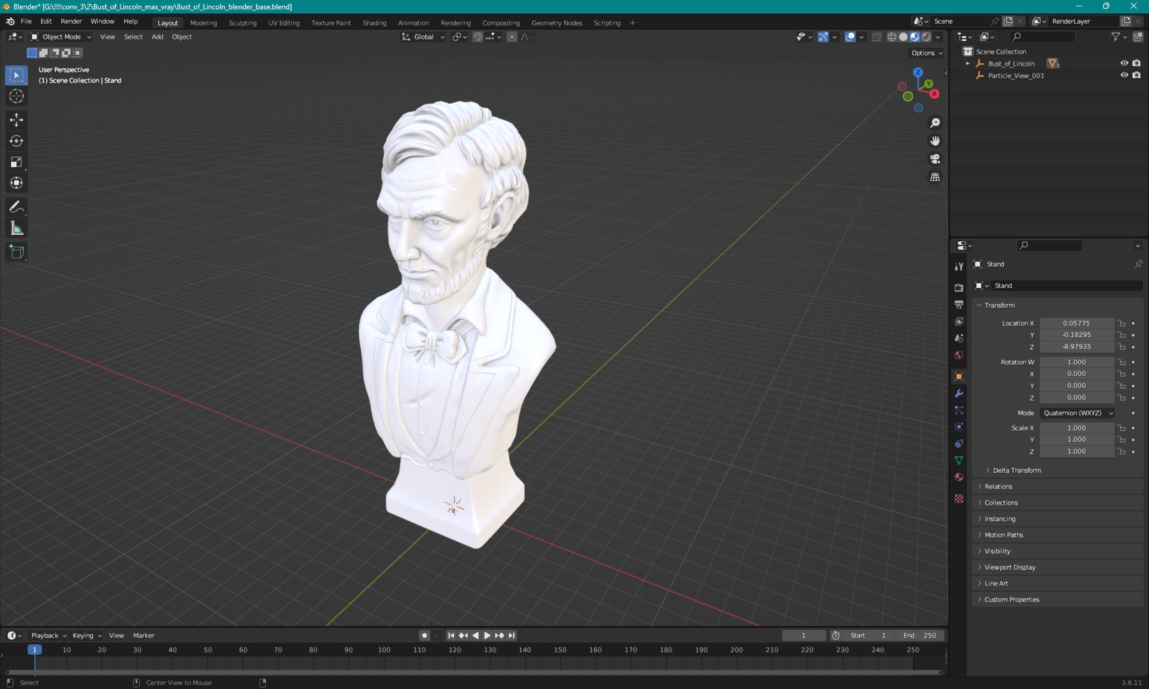Activate the Rotate tool
1149x689 pixels.
(17, 141)
